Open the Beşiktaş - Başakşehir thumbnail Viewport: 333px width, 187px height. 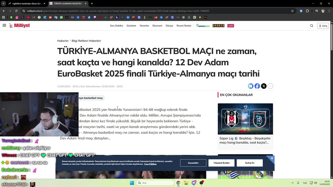pyautogui.click(x=245, y=119)
